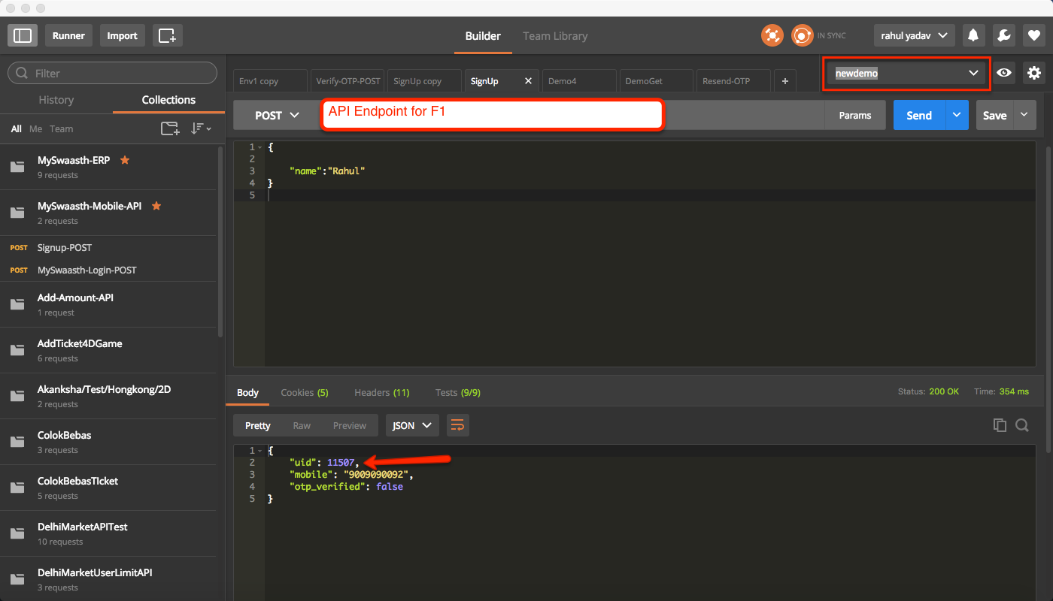Filter collections by Me

tap(35, 128)
